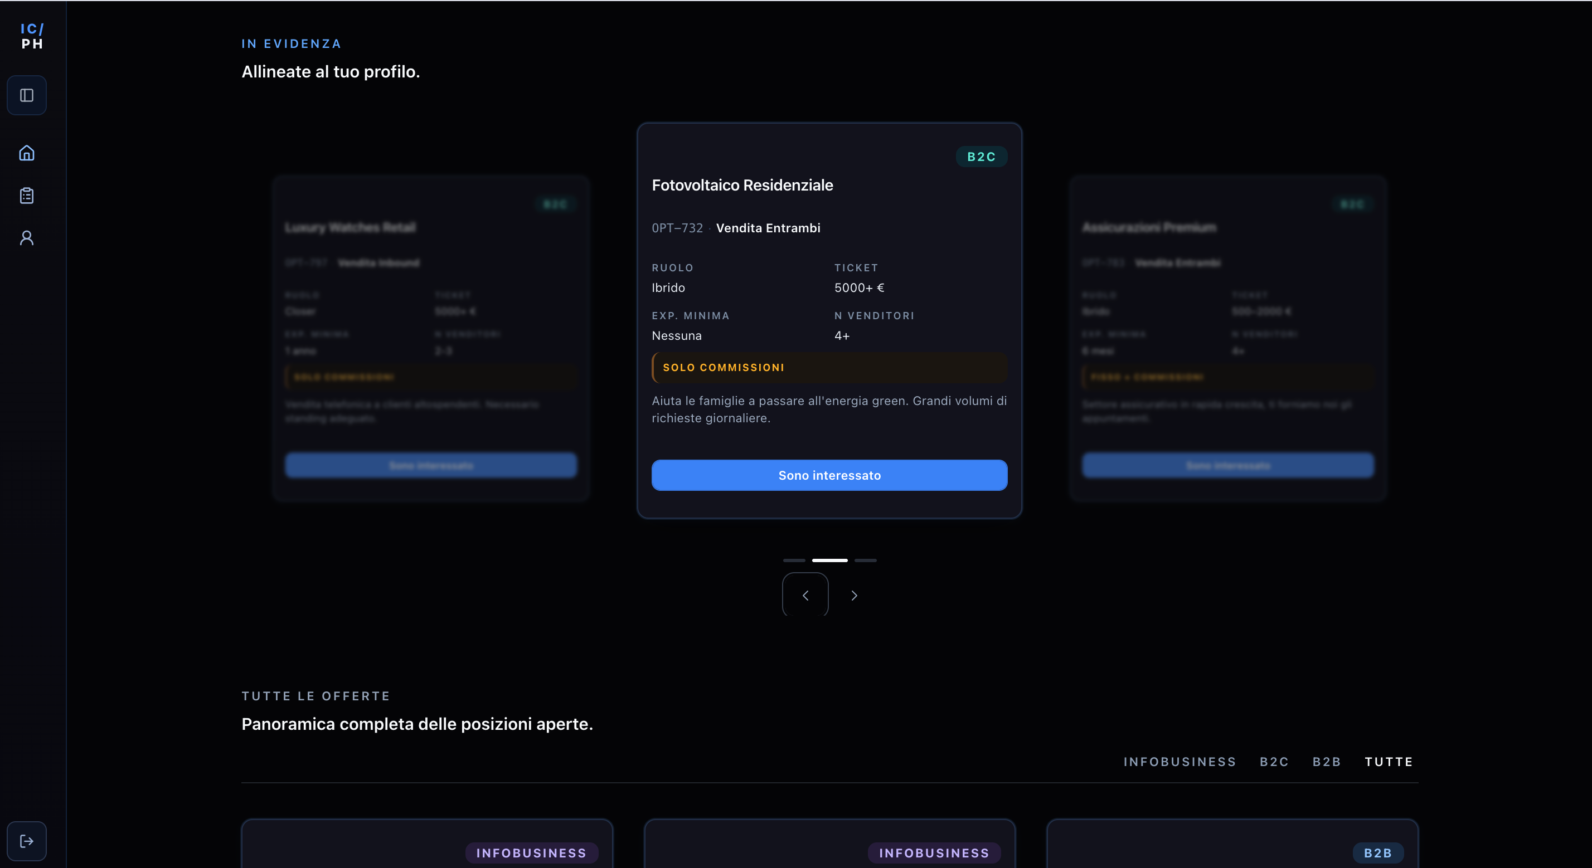Click the 4+ sellers value

point(842,335)
